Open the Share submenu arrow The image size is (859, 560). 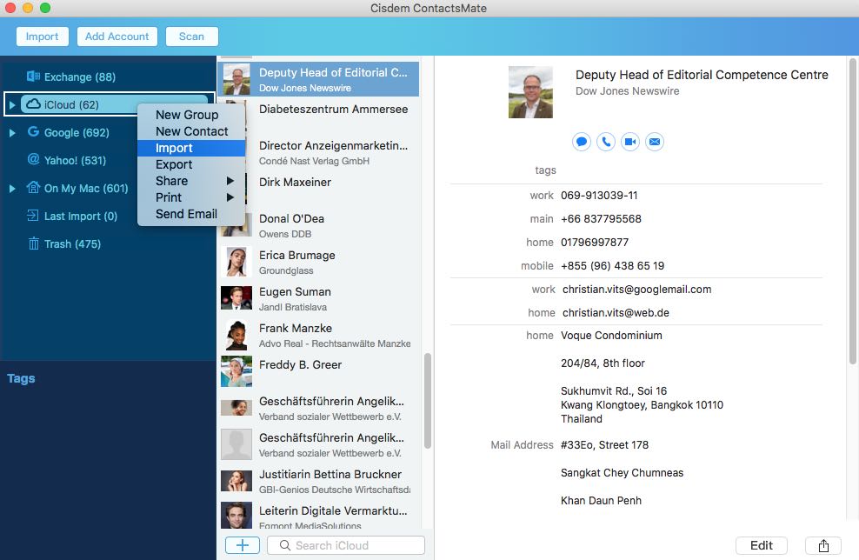[230, 181]
